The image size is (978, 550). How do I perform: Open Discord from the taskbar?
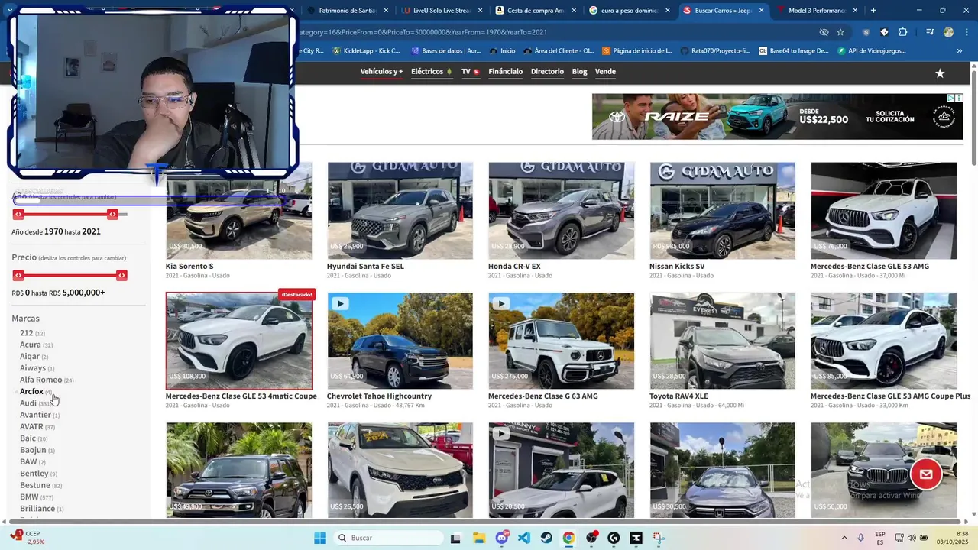[x=502, y=538]
